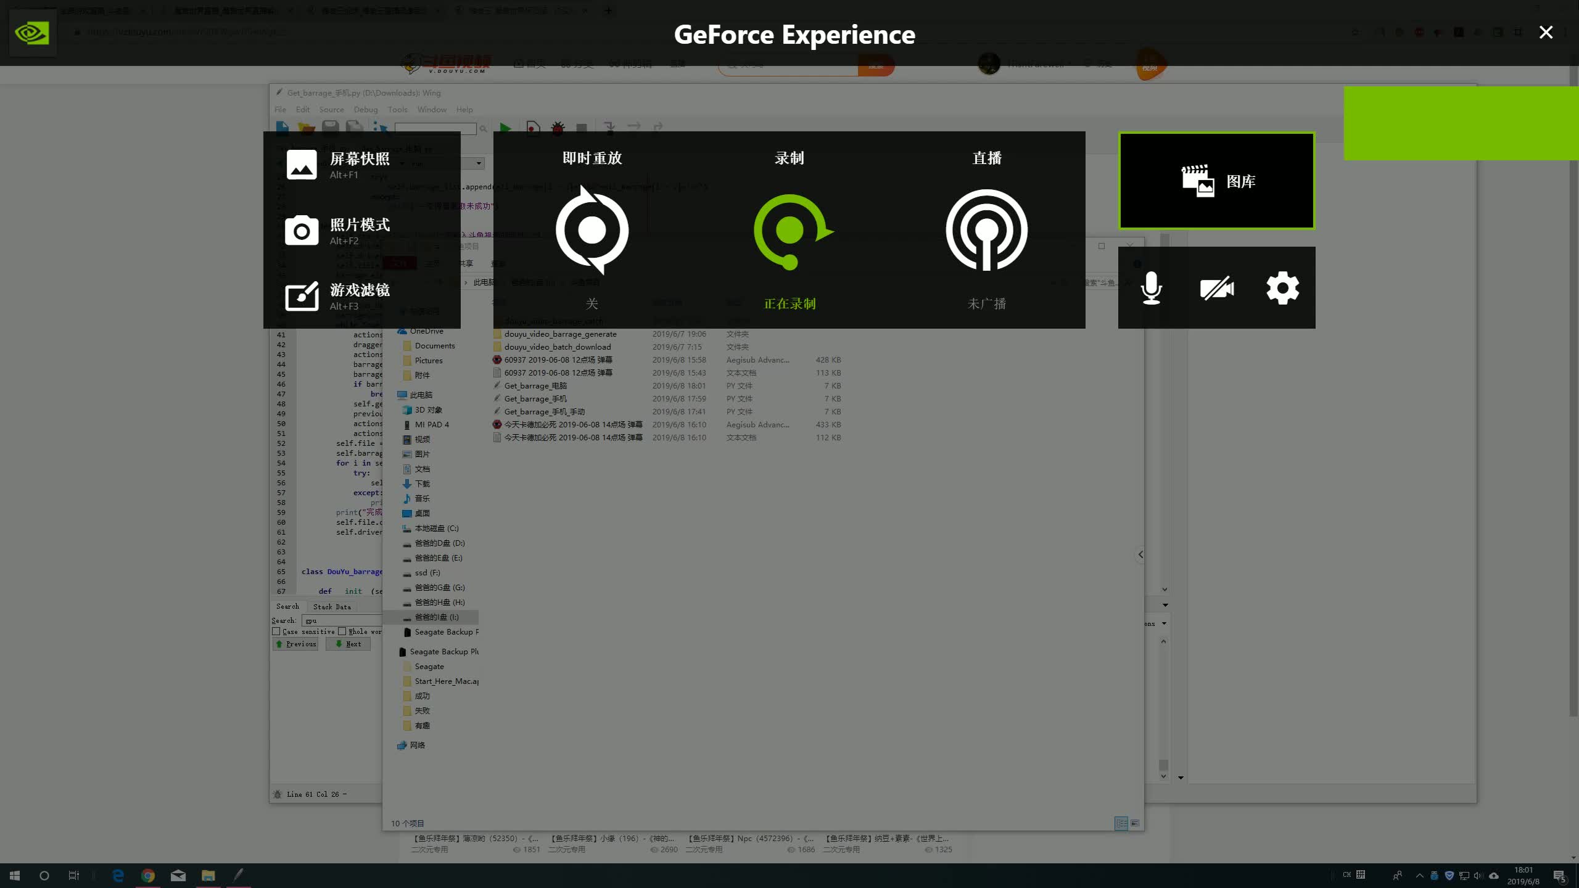Show hidden system tray icons
The image size is (1579, 888).
click(x=1420, y=876)
